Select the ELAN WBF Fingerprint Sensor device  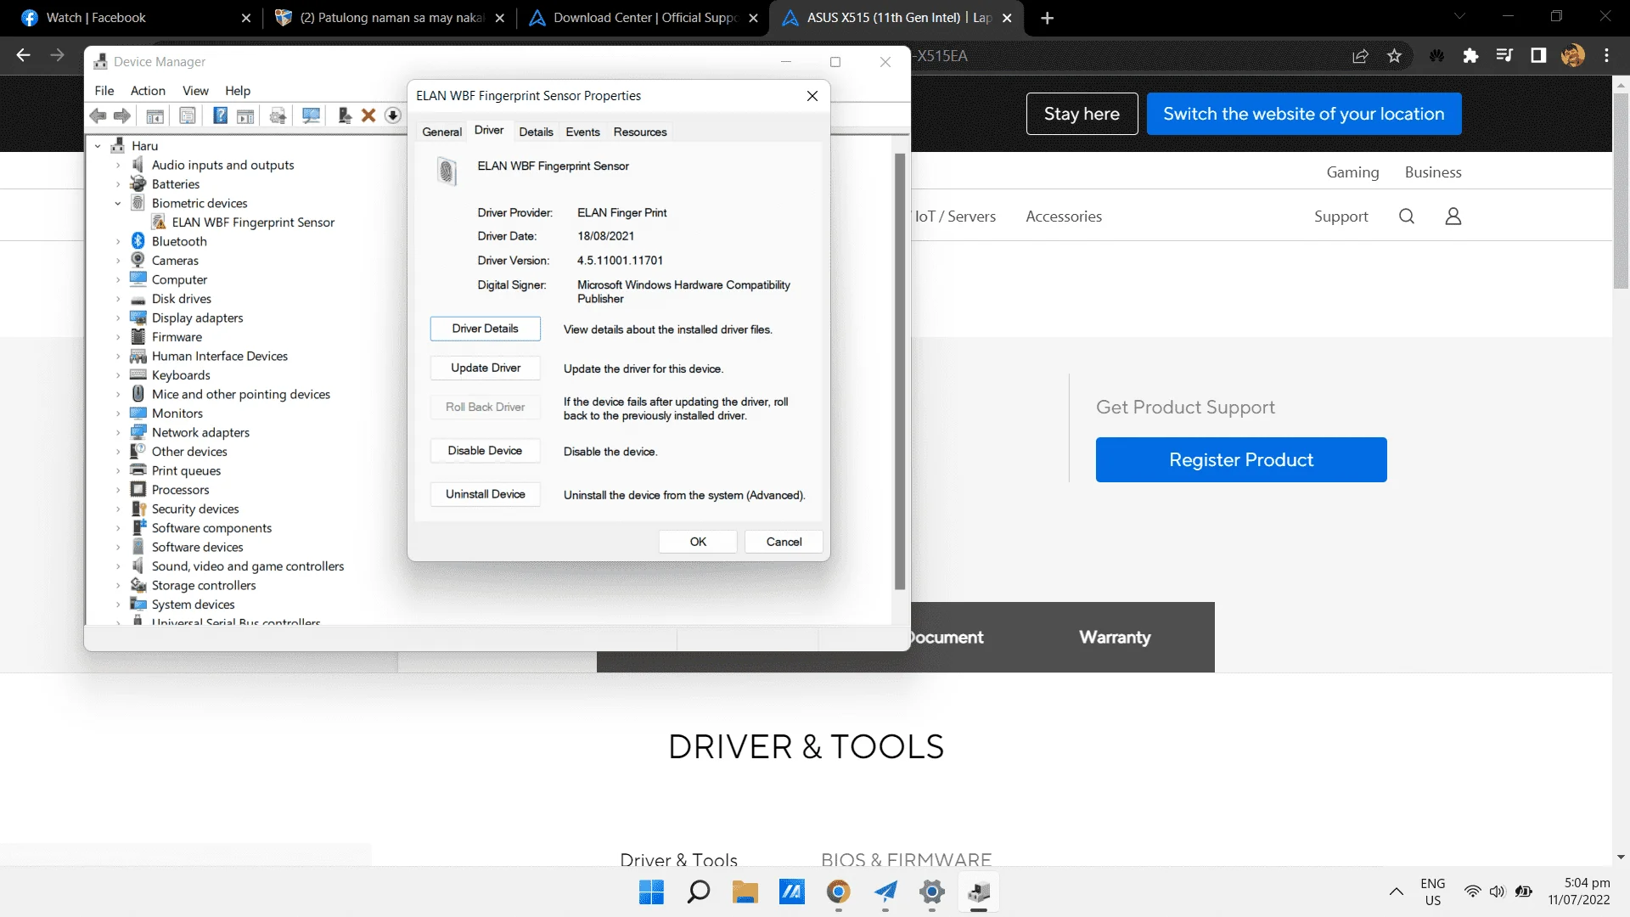pos(253,222)
